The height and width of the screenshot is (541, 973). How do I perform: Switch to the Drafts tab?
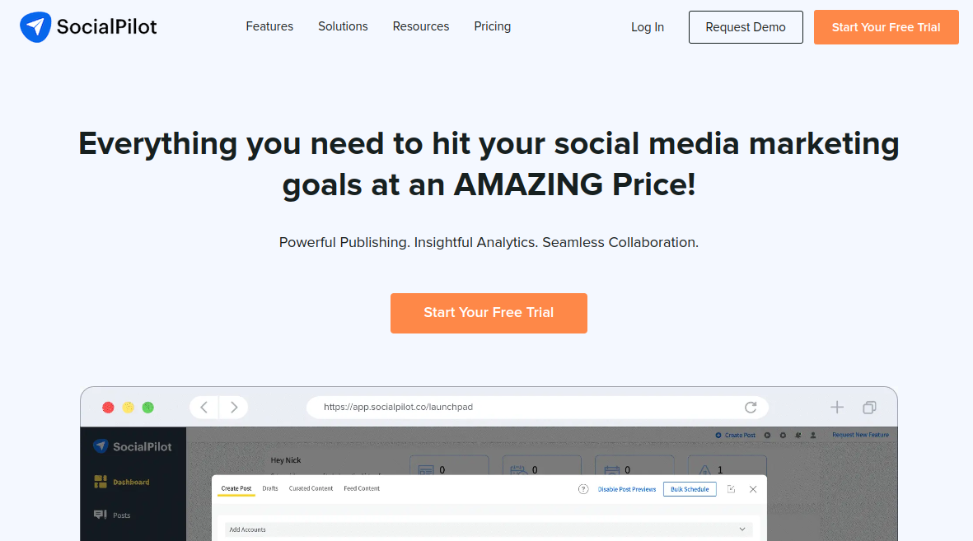tap(270, 488)
